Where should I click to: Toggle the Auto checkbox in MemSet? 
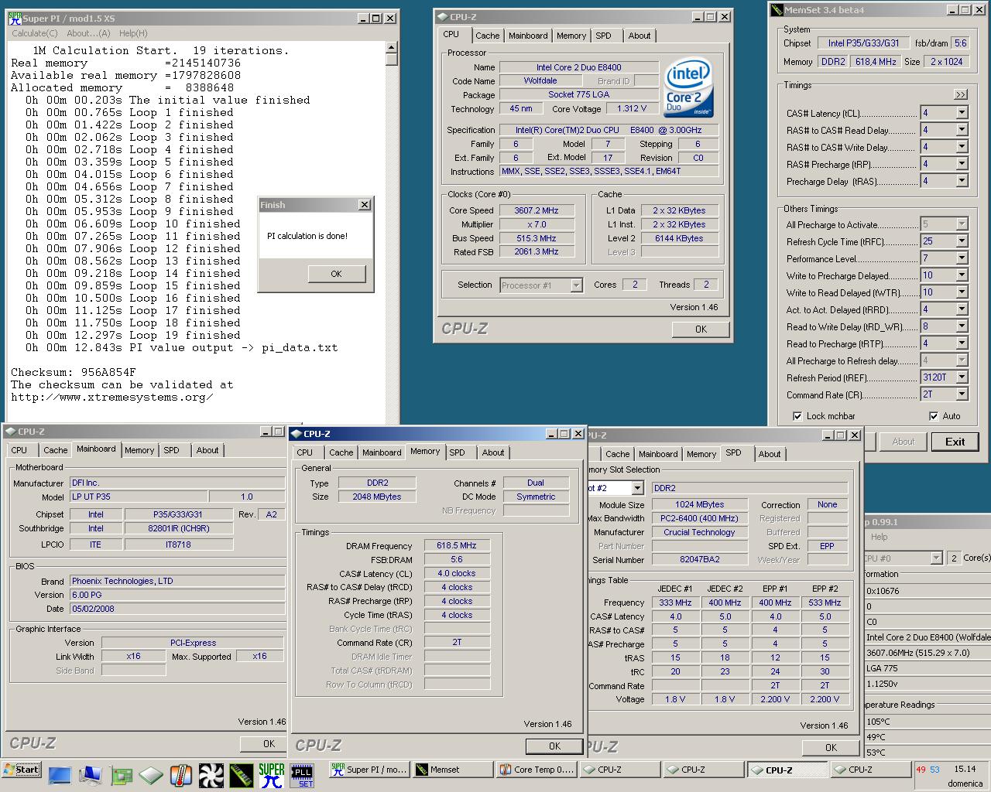(x=934, y=416)
